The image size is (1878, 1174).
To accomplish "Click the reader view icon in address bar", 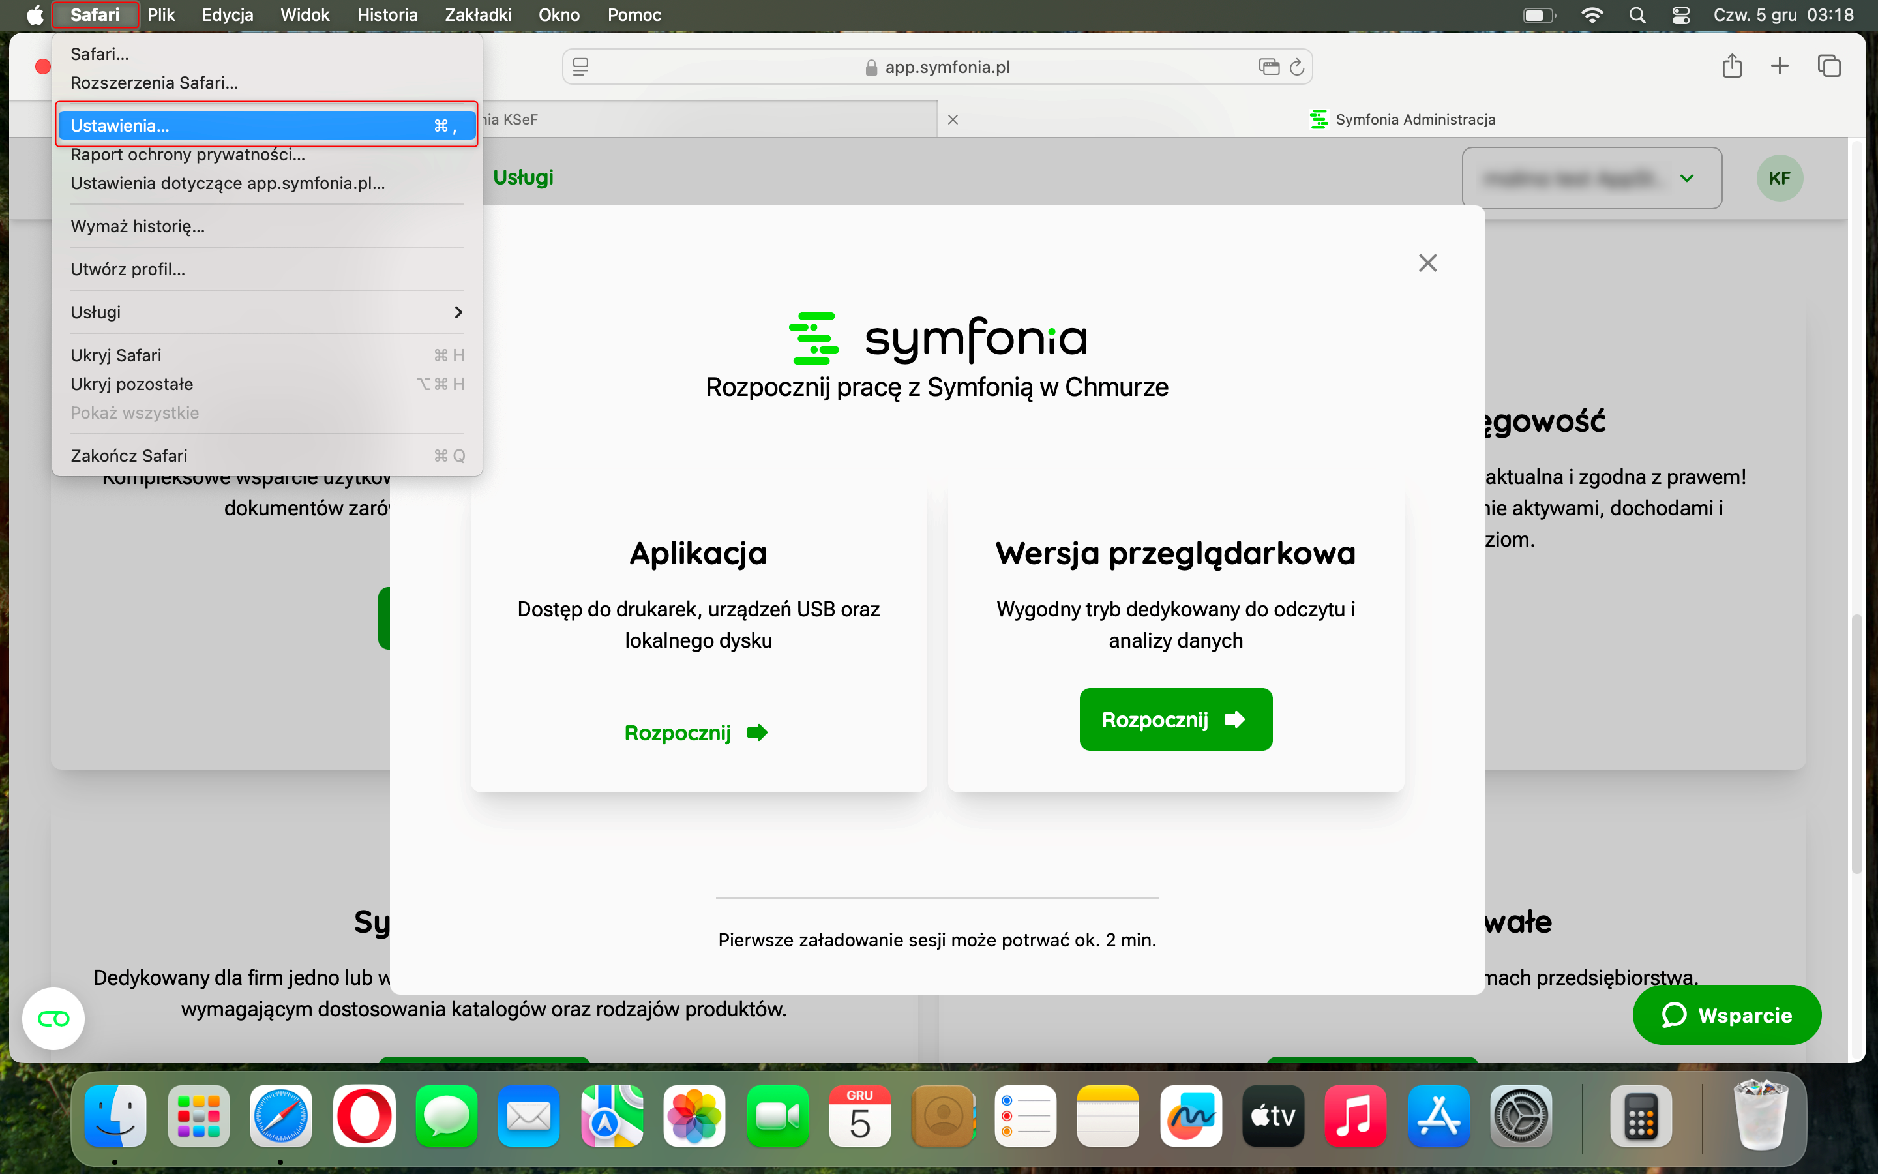I will (x=580, y=68).
